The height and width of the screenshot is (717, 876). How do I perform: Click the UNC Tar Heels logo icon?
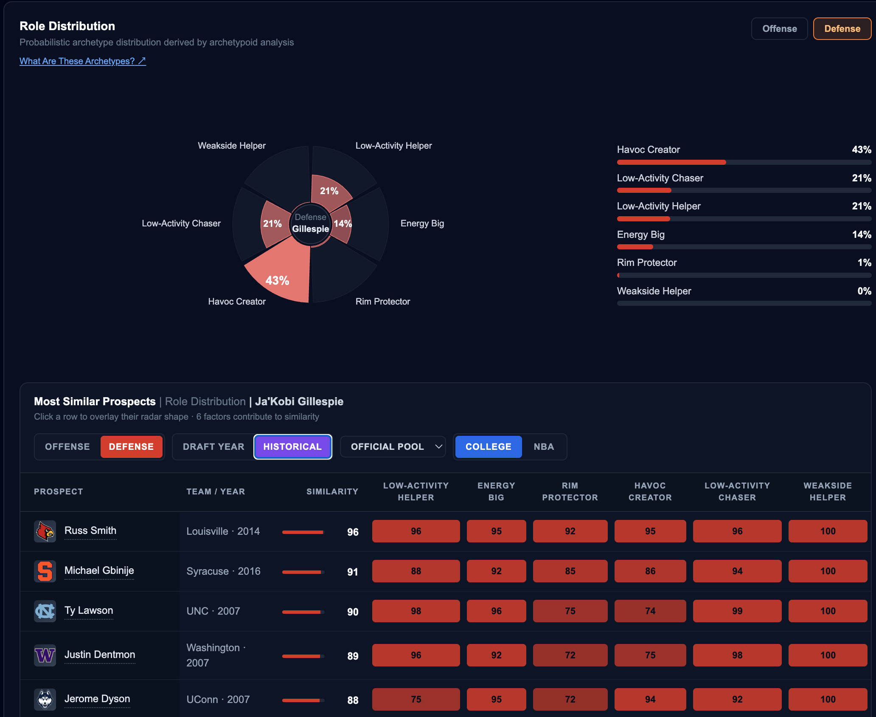tap(45, 611)
